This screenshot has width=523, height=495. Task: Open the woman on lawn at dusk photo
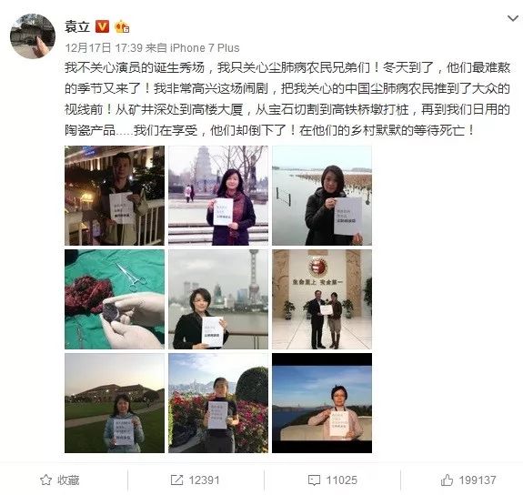pyautogui.click(x=115, y=403)
